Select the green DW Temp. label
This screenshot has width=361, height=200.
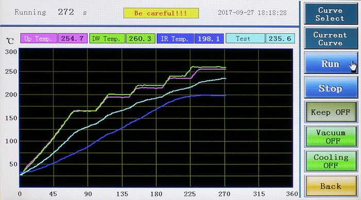pos(107,39)
